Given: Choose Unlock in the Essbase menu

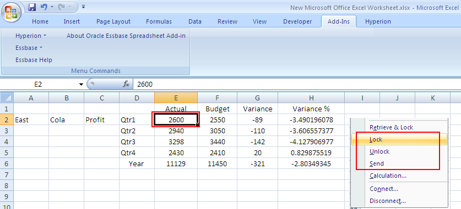Looking at the screenshot, I should pyautogui.click(x=399, y=151).
